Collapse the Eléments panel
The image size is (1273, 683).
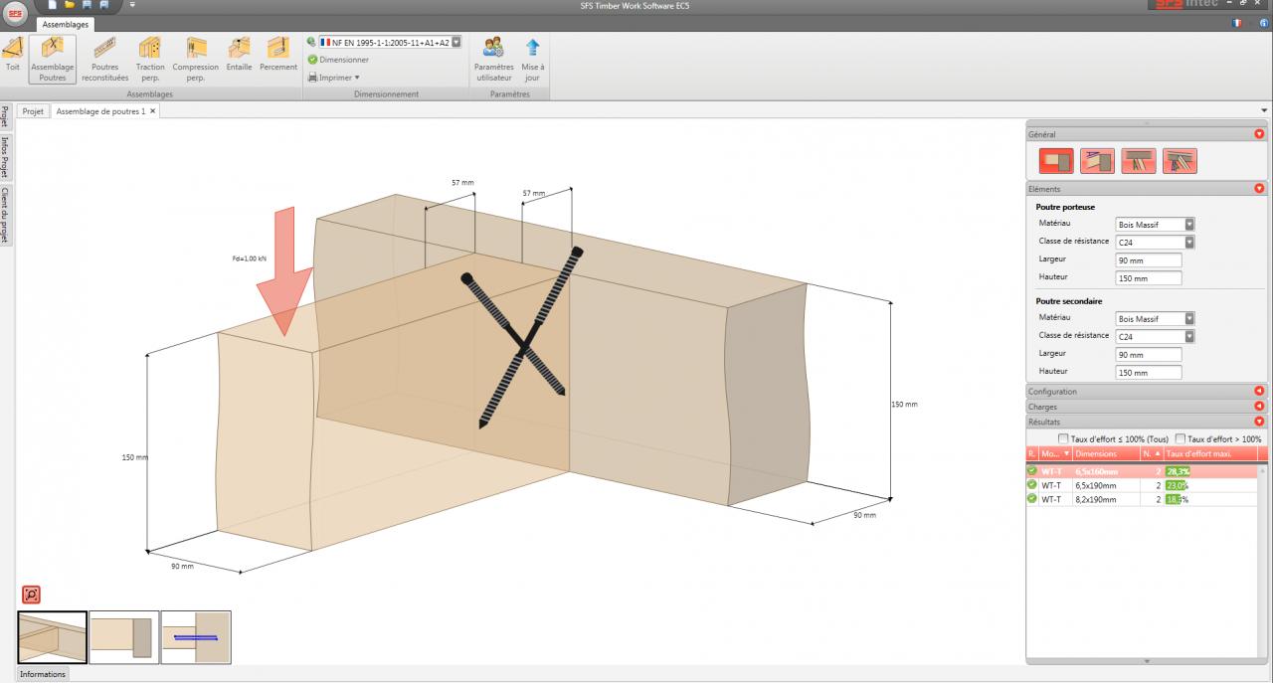click(1259, 188)
